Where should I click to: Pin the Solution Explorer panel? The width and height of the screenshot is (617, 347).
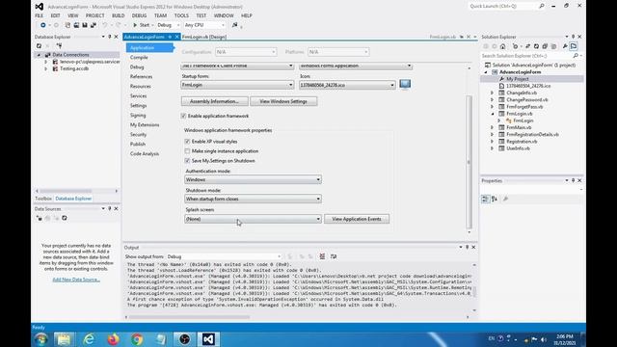coord(573,37)
